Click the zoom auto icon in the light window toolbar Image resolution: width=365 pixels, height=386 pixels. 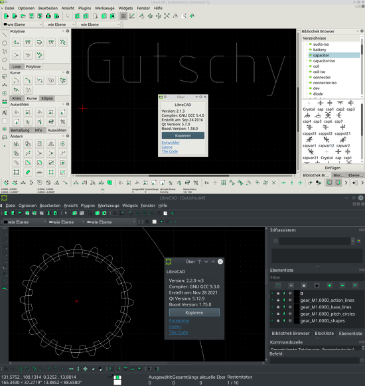point(167,16)
